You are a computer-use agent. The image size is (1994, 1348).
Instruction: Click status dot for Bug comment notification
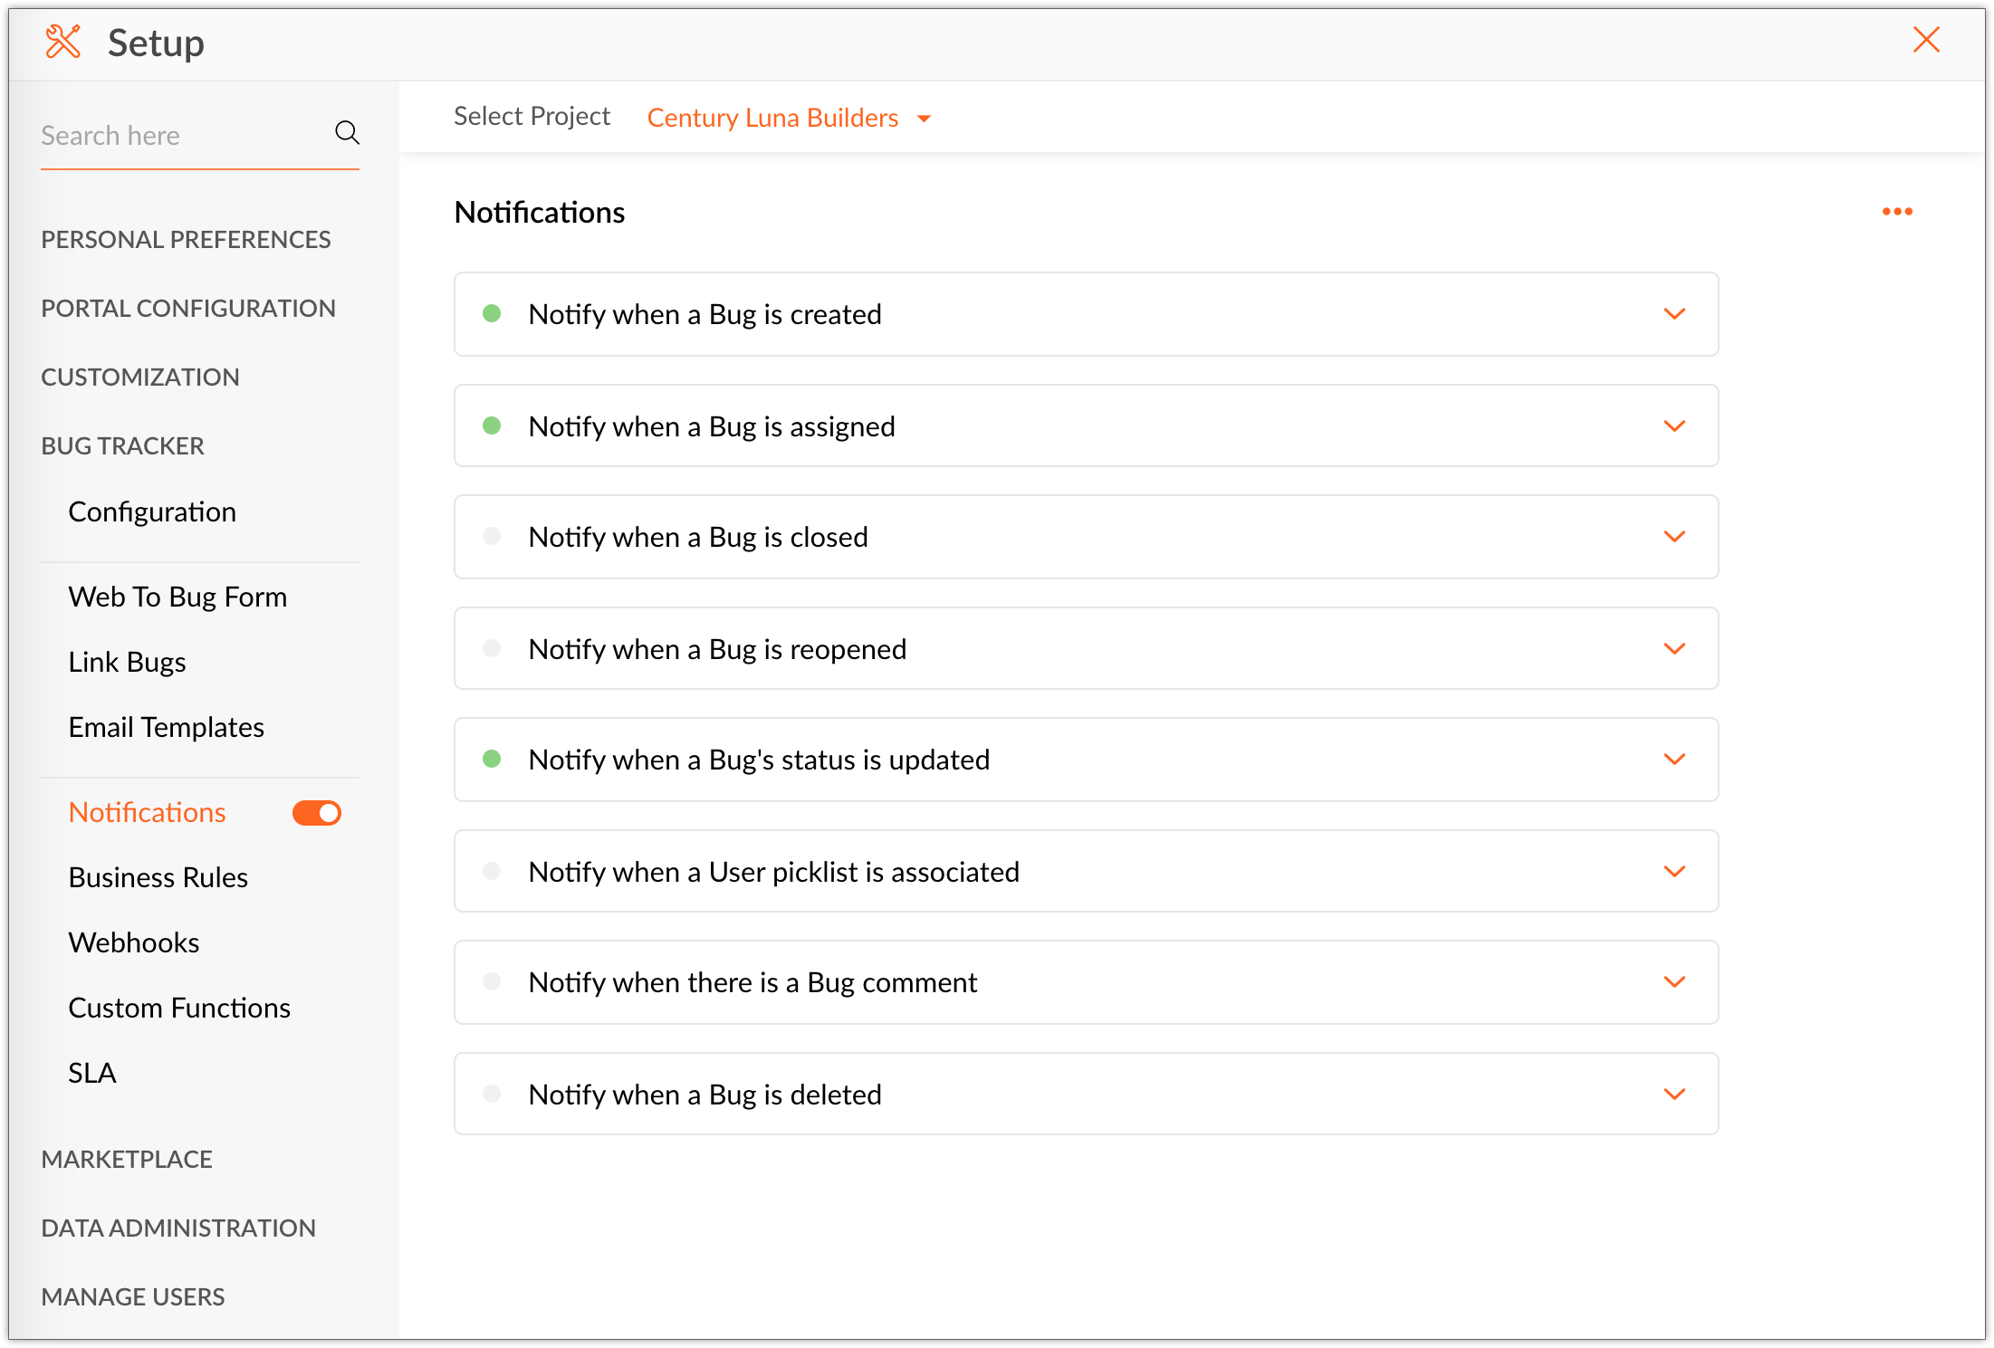pyautogui.click(x=492, y=982)
